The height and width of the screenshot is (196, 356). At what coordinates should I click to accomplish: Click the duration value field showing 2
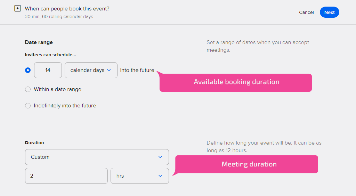(x=66, y=176)
